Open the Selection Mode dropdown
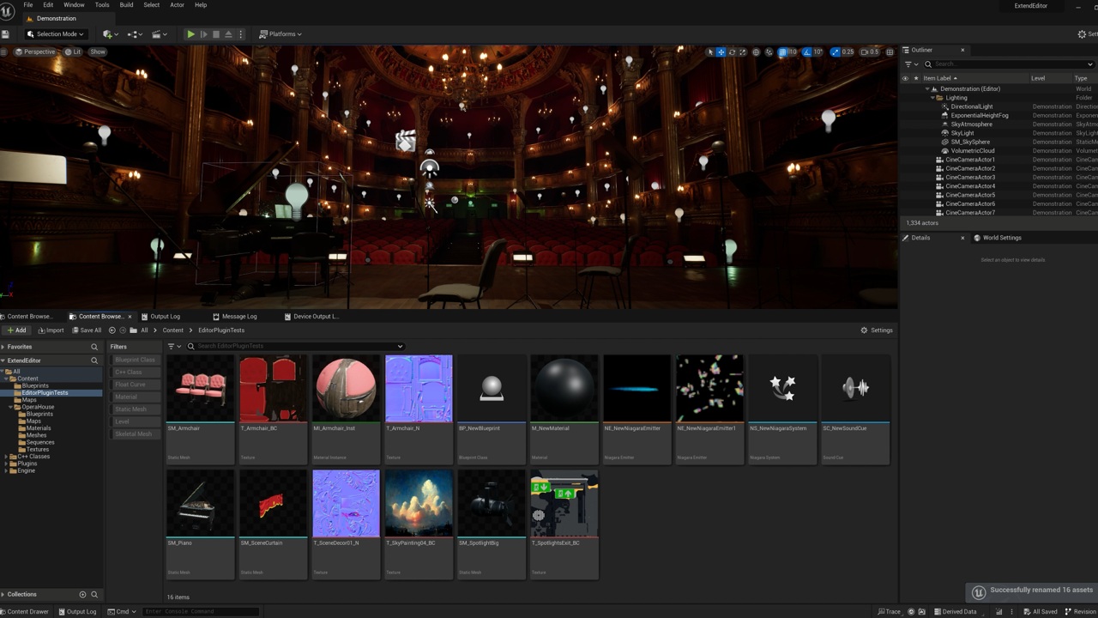This screenshot has height=618, width=1098. 55,33
